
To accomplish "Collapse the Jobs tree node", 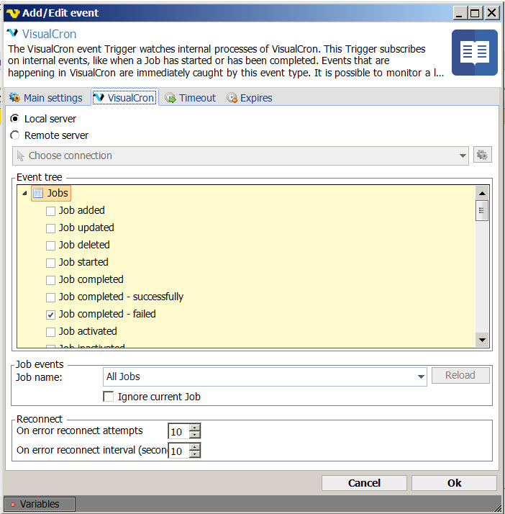I will click(25, 193).
